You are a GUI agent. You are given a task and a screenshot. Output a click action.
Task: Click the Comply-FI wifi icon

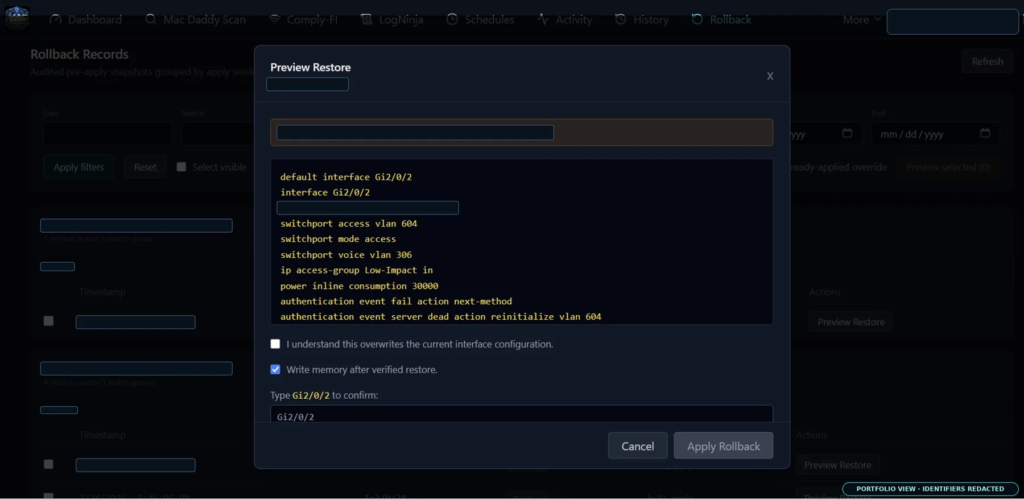coord(274,19)
